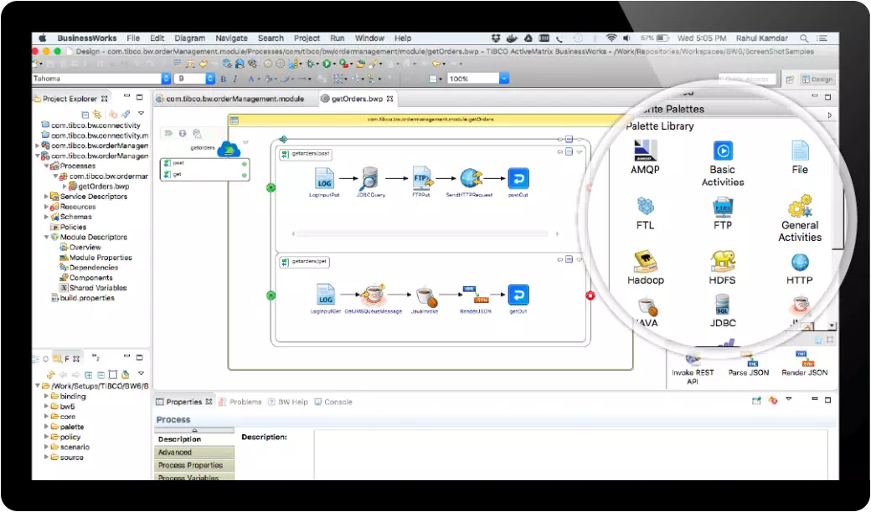Open the Advanced properties section
The image size is (871, 512).
tap(194, 452)
